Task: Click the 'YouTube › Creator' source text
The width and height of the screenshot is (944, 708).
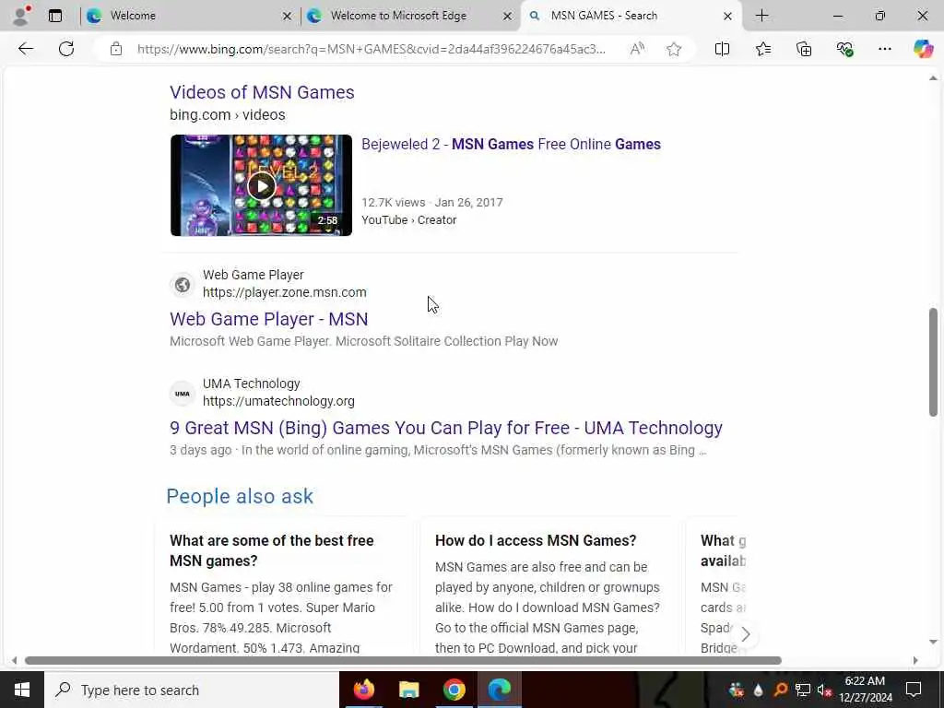Action: (408, 219)
